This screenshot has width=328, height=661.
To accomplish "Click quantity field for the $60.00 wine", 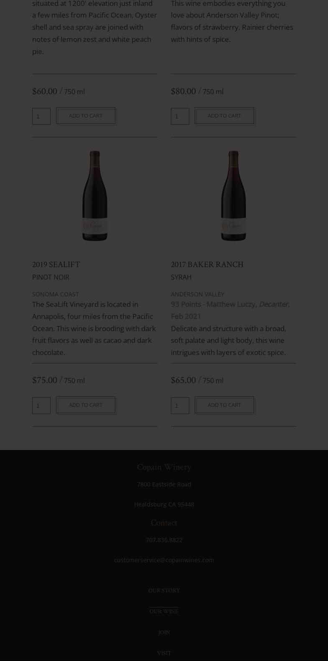I will click(41, 116).
